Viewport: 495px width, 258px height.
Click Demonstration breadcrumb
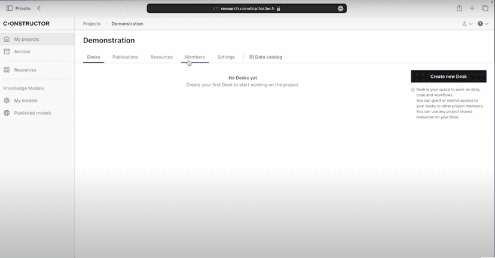[x=127, y=24]
